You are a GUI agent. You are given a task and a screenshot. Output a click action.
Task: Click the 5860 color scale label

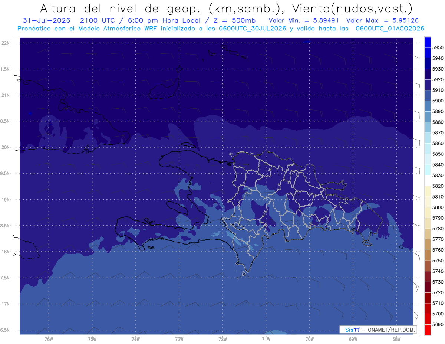pos(438,143)
